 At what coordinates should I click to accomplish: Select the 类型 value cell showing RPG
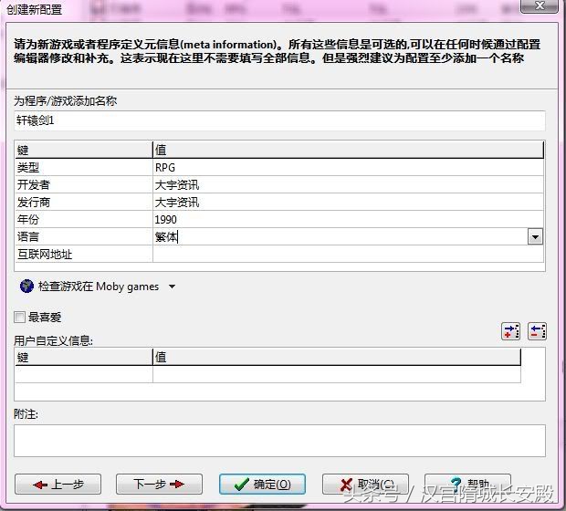tap(347, 168)
